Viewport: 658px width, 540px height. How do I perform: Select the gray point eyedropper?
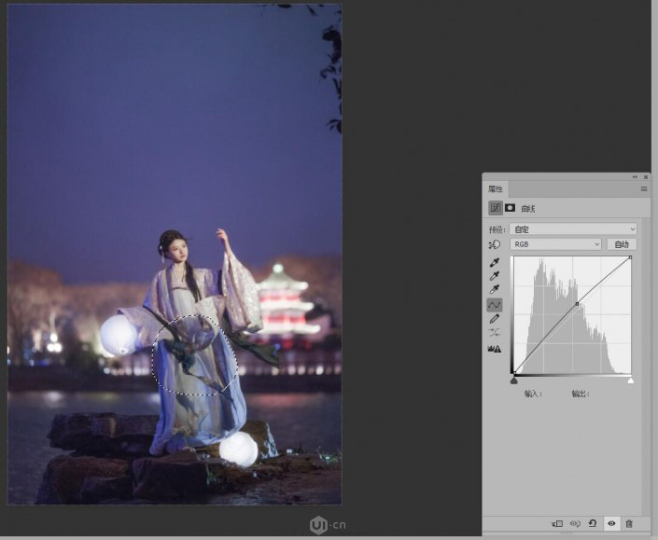pyautogui.click(x=494, y=276)
